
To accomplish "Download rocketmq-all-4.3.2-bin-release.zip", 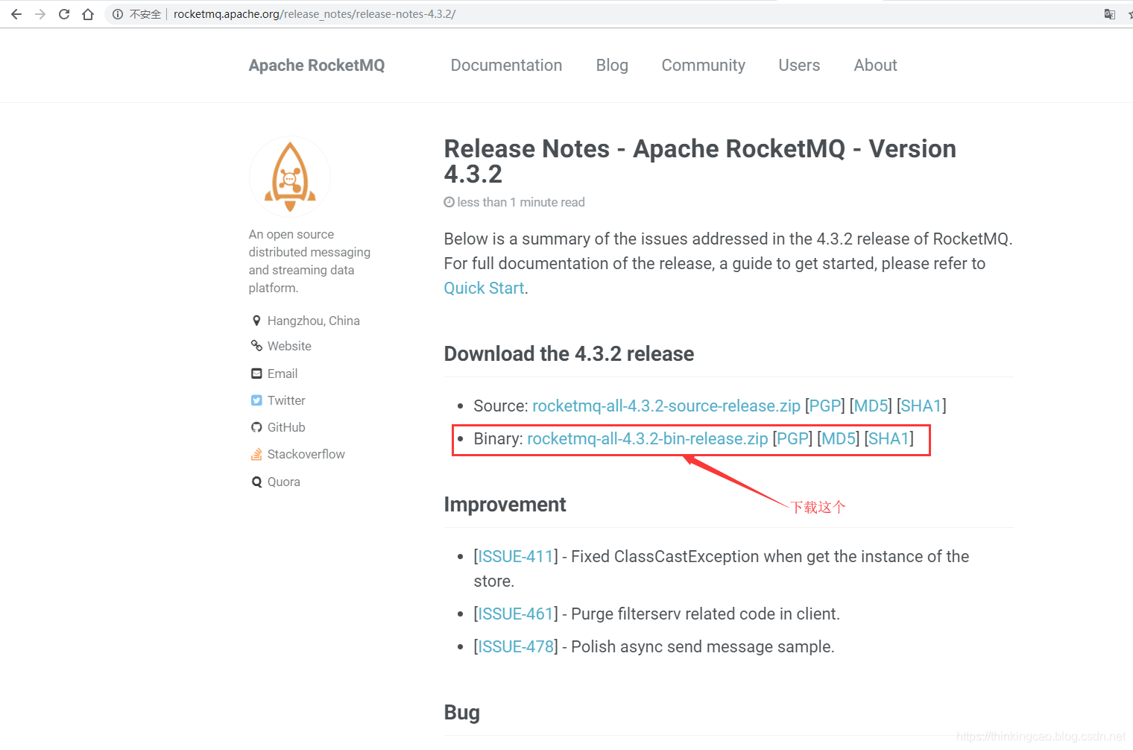I will click(647, 439).
